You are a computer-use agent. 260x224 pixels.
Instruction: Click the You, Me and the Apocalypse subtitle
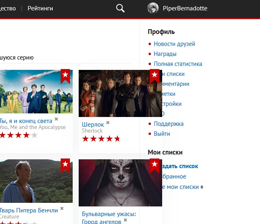tap(33, 127)
